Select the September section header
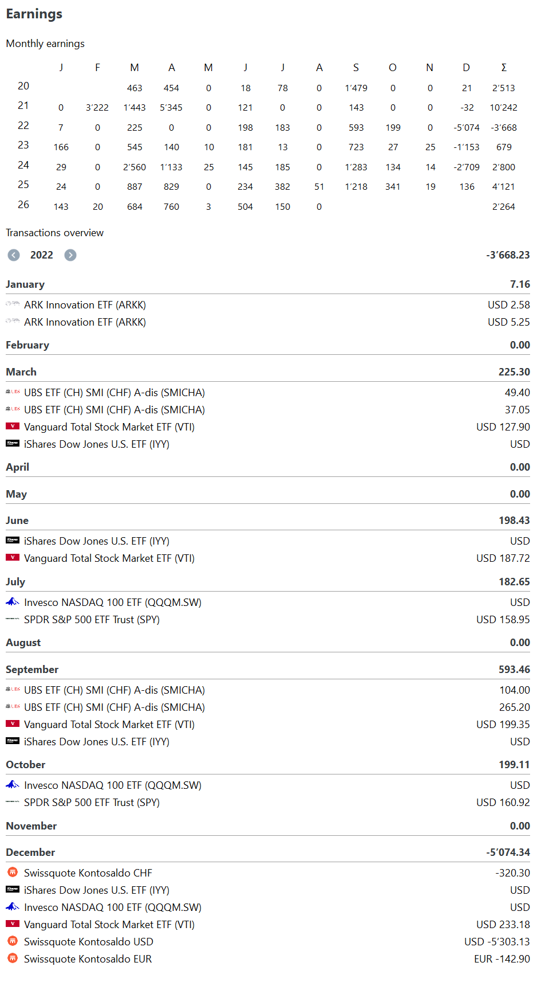This screenshot has height=982, width=545. [x=268, y=670]
